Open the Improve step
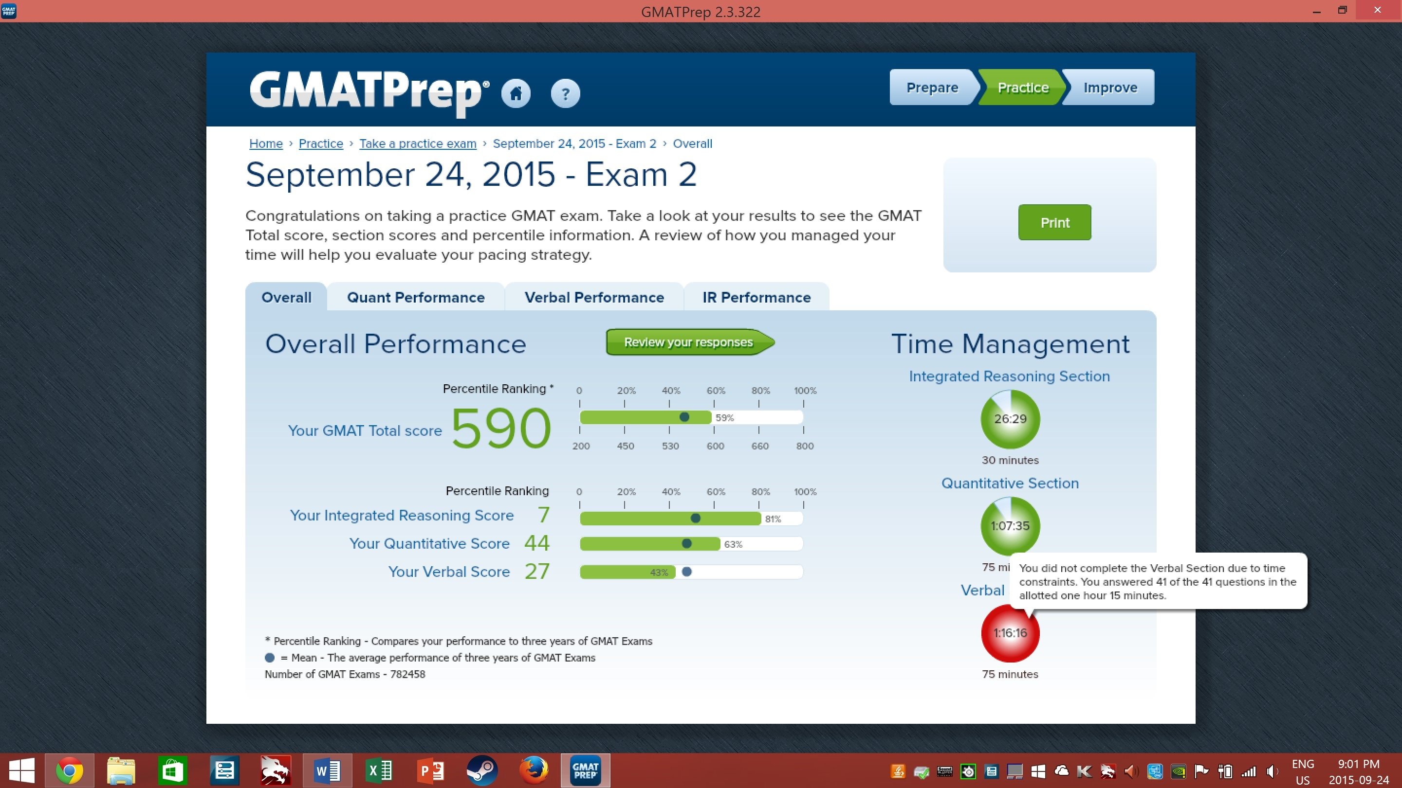Screen dimensions: 1402x788 [x=1110, y=88]
